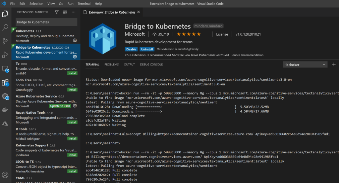This screenshot has width=339, height=183.
Task: Open the Remote Explorer view
Action: (x=5, y=69)
